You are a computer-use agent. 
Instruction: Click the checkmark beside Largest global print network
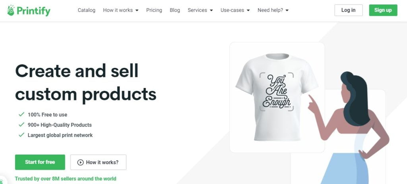point(21,135)
